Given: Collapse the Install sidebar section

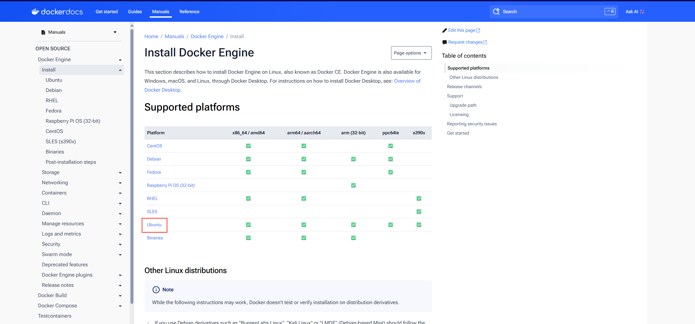Looking at the screenshot, I should 120,70.
